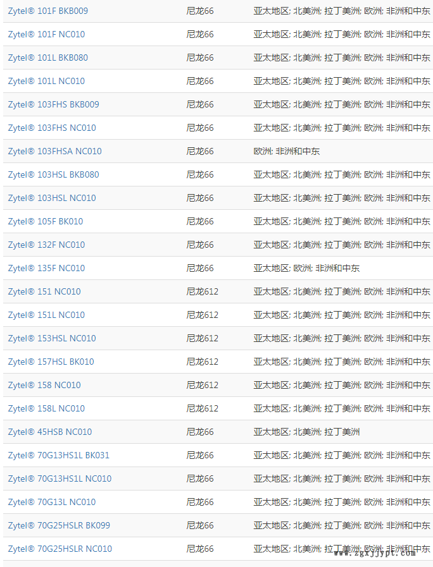Select the Zytel® 70G13L NC010 link
The image size is (433, 567).
click(x=52, y=502)
